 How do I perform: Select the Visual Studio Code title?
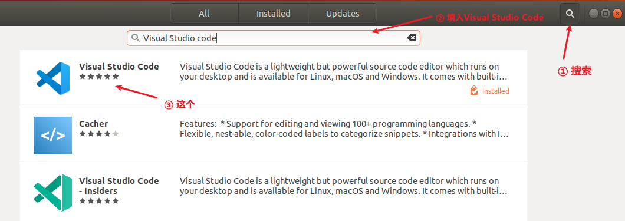119,67
